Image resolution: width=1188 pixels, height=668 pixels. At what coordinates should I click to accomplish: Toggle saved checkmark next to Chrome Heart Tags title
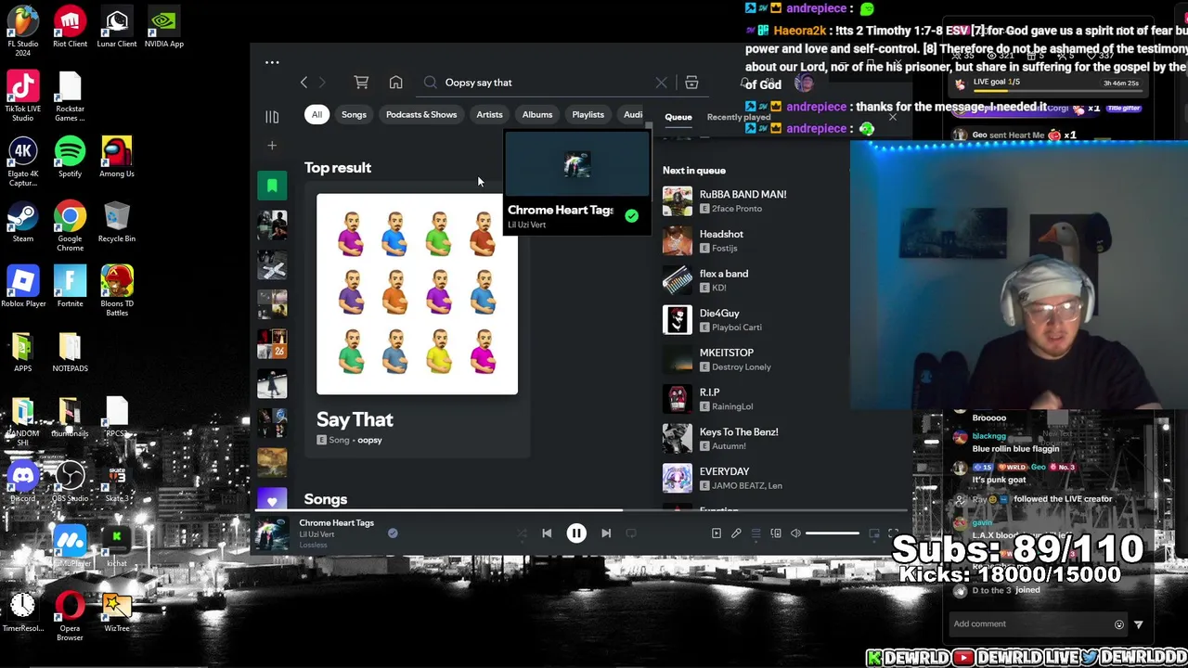(393, 533)
